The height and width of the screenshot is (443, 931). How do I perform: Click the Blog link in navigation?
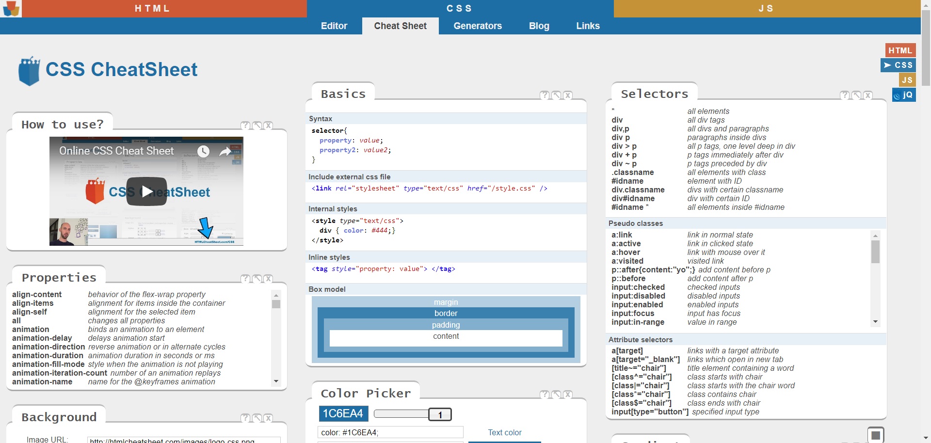539,26
